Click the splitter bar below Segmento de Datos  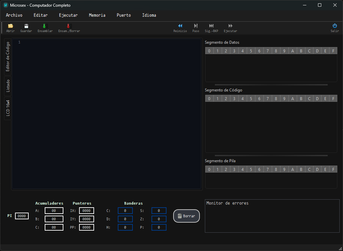(x=271, y=85)
